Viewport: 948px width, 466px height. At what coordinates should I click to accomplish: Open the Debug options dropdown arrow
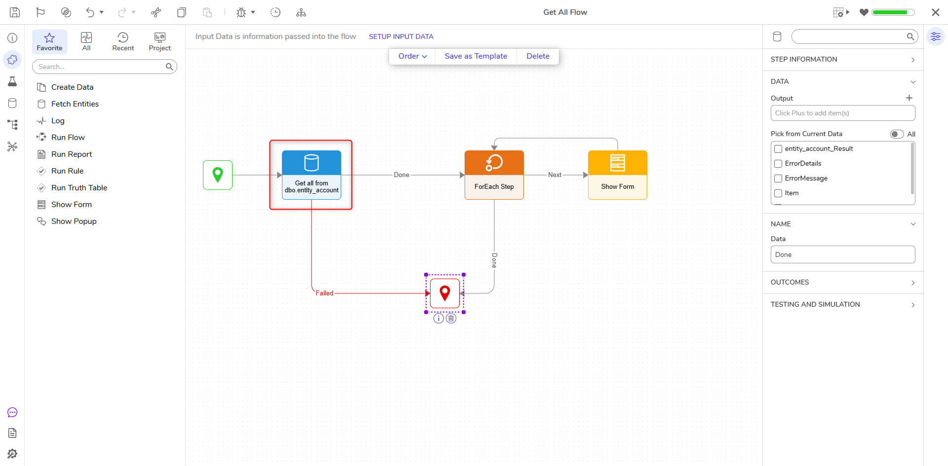253,12
